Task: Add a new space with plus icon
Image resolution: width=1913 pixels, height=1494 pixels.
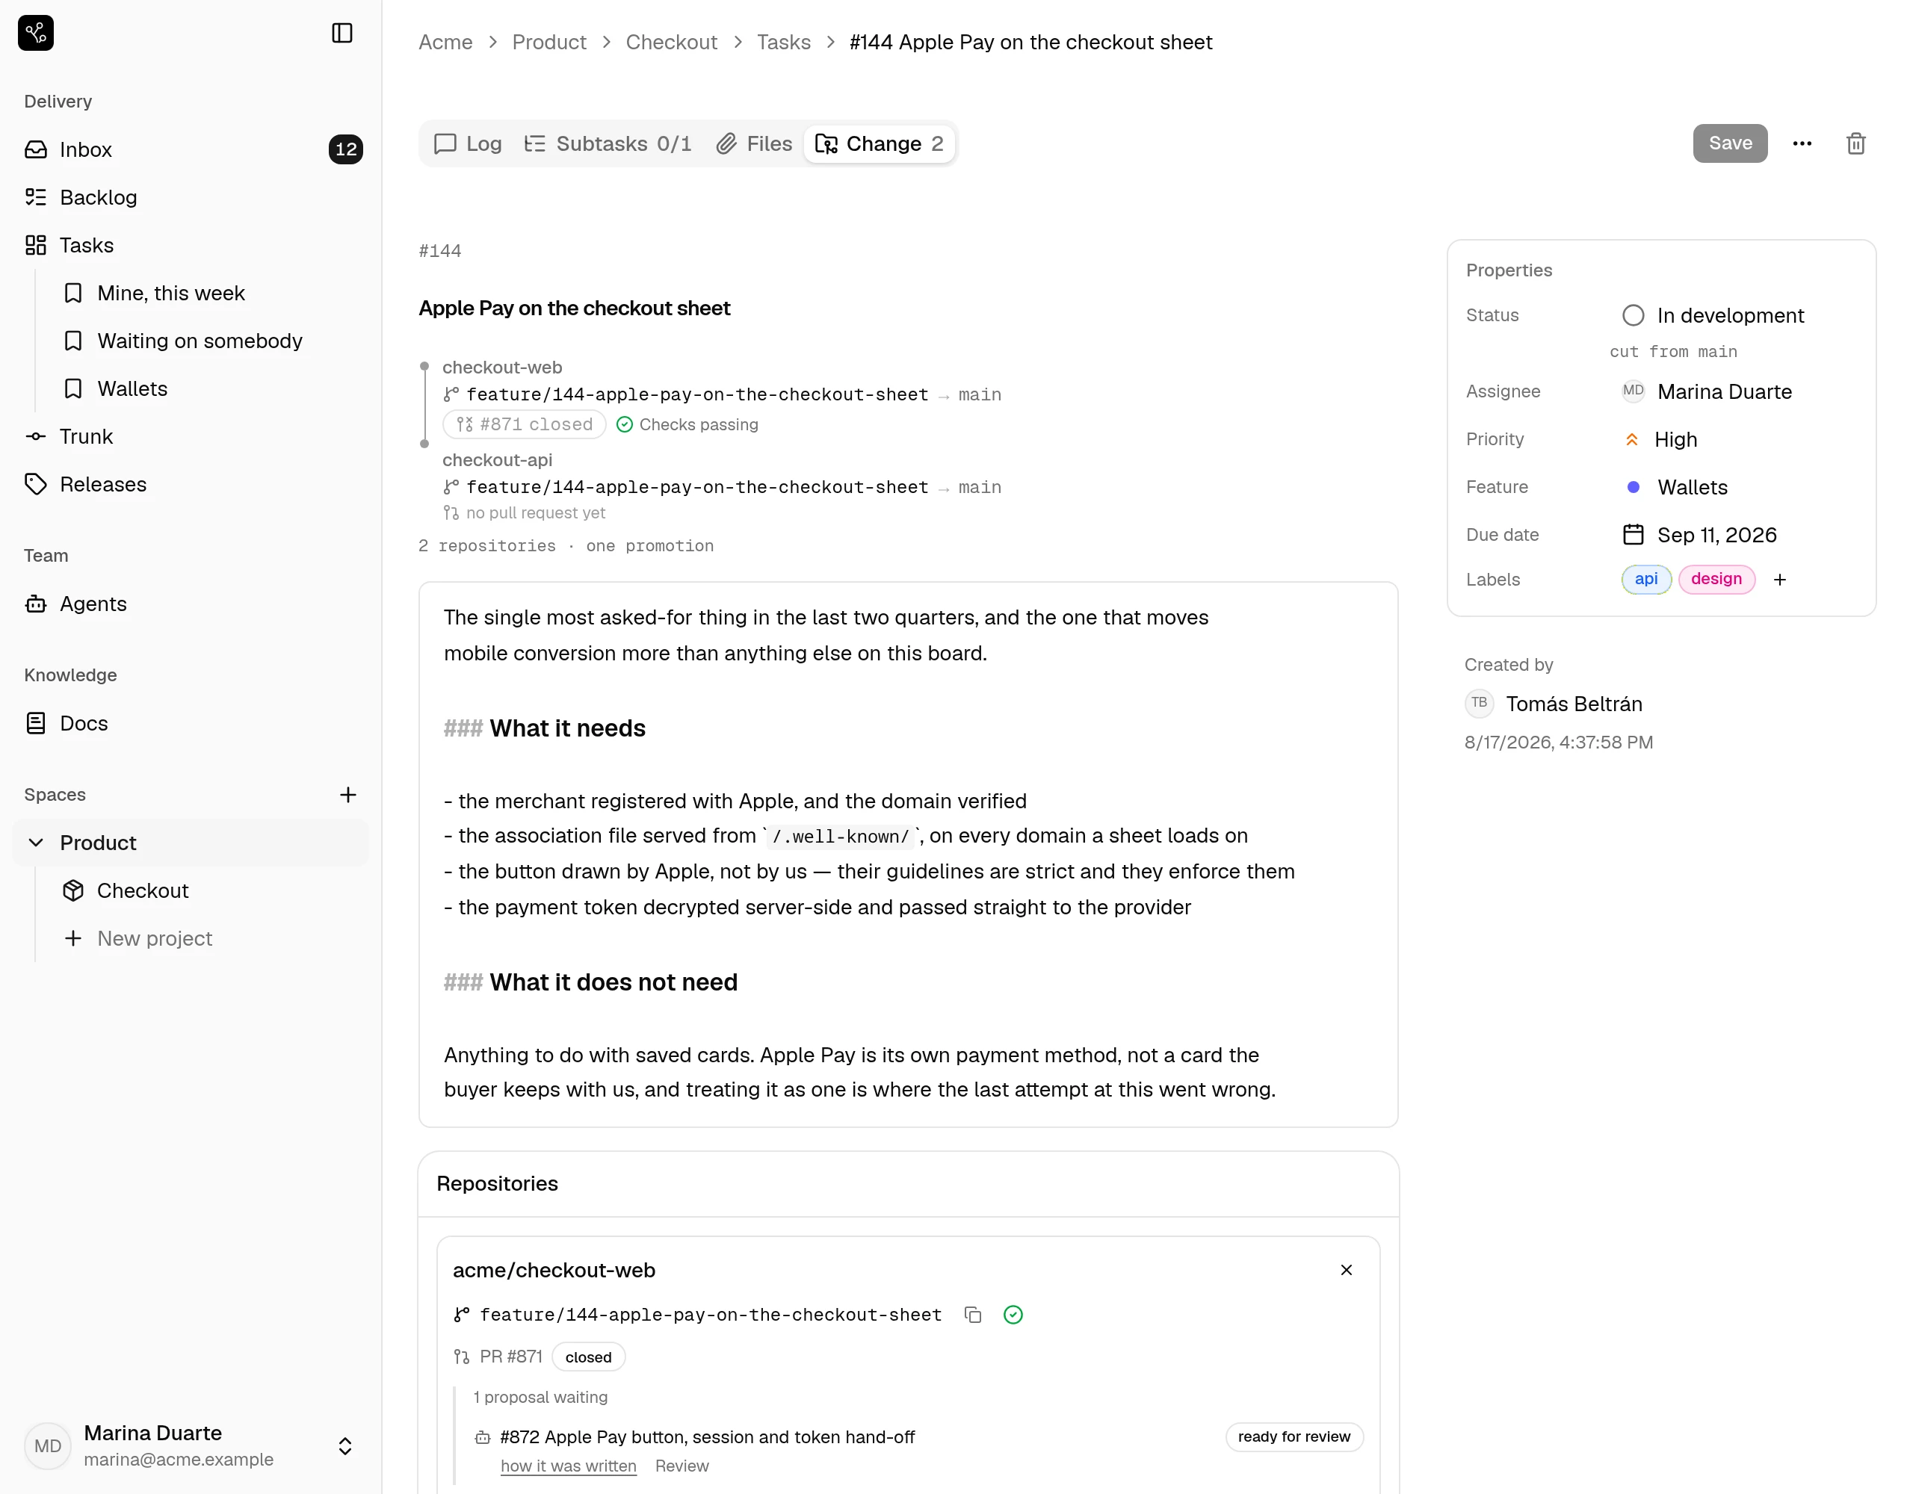Action: click(x=347, y=794)
